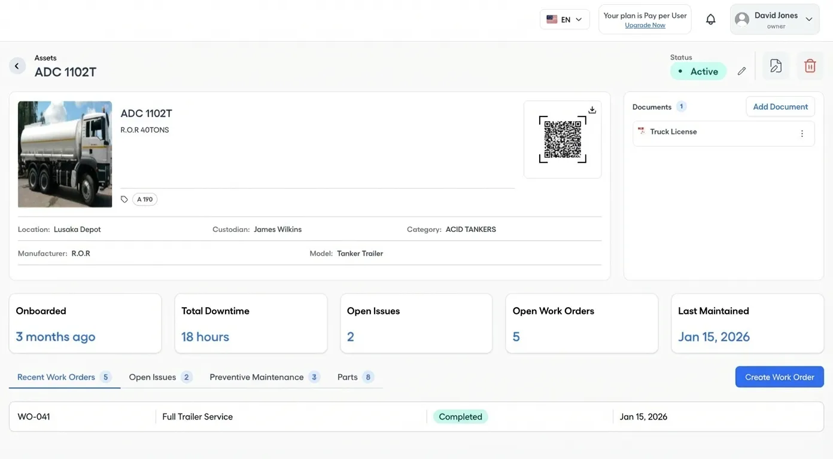833x459 pixels.
Task: Click the Create Work Order button
Action: 779,377
